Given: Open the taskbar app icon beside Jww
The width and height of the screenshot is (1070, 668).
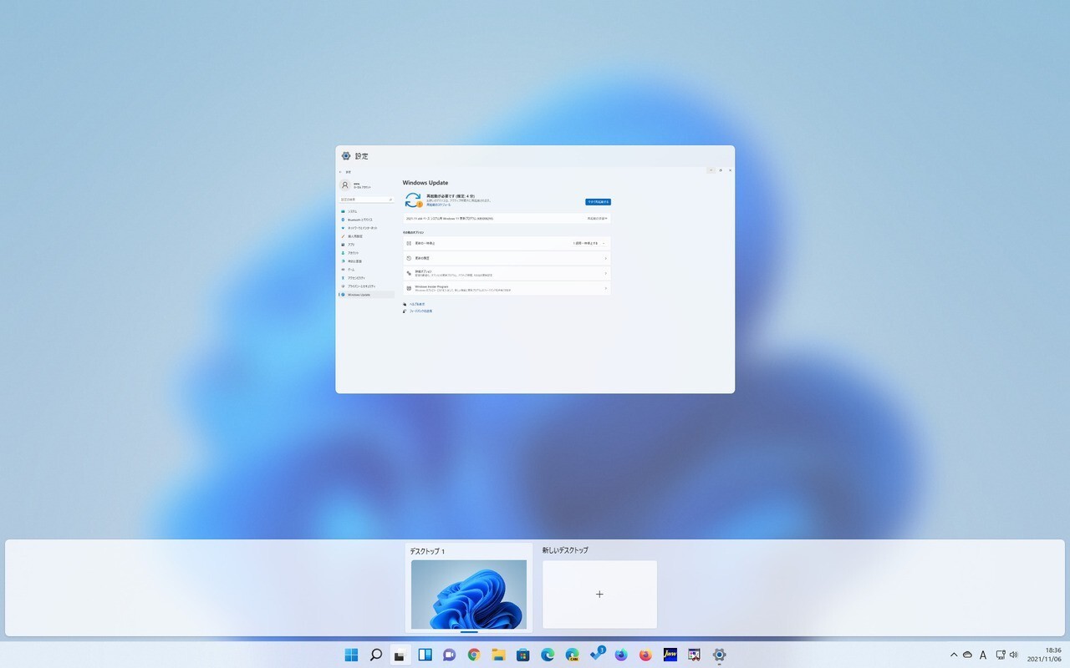Looking at the screenshot, I should click(x=694, y=655).
